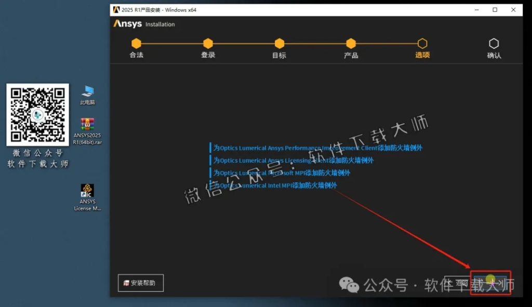Toggle firewall exception for Ansys Performance Improvement Client
The width and height of the screenshot is (532, 307).
210,148
